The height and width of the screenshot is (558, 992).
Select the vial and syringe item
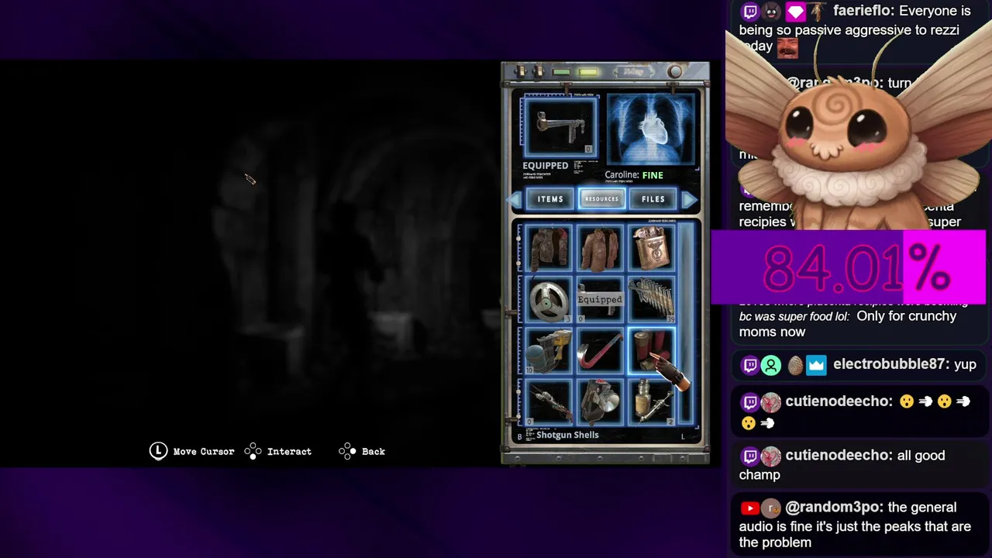coord(651,402)
